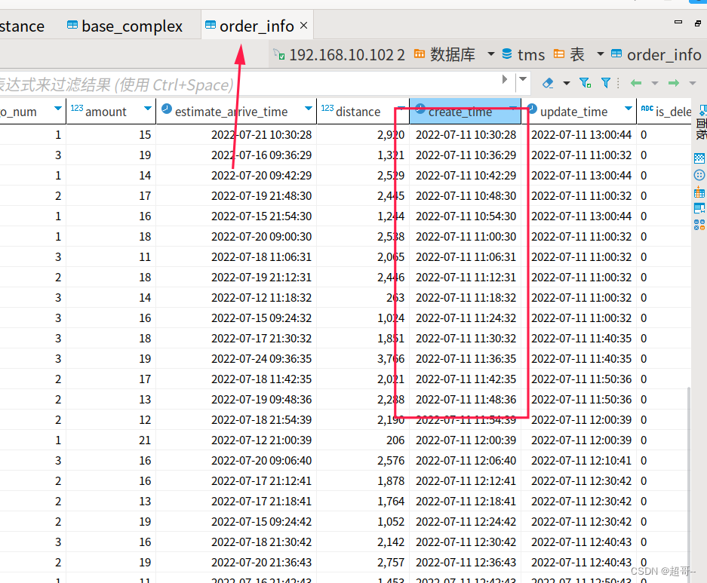The image size is (707, 583).
Task: Click the filter expression input field
Action: point(248,84)
